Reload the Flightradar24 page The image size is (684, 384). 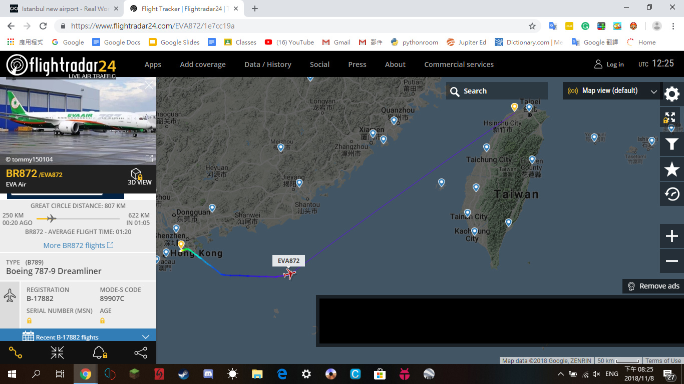tap(43, 26)
